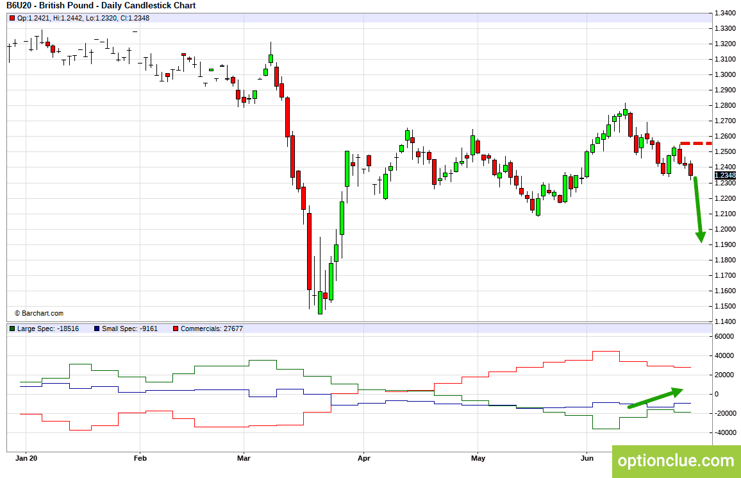Viewport: 741px width, 478px height.
Task: Click the 1.2600 price axis label
Action: pyautogui.click(x=725, y=136)
